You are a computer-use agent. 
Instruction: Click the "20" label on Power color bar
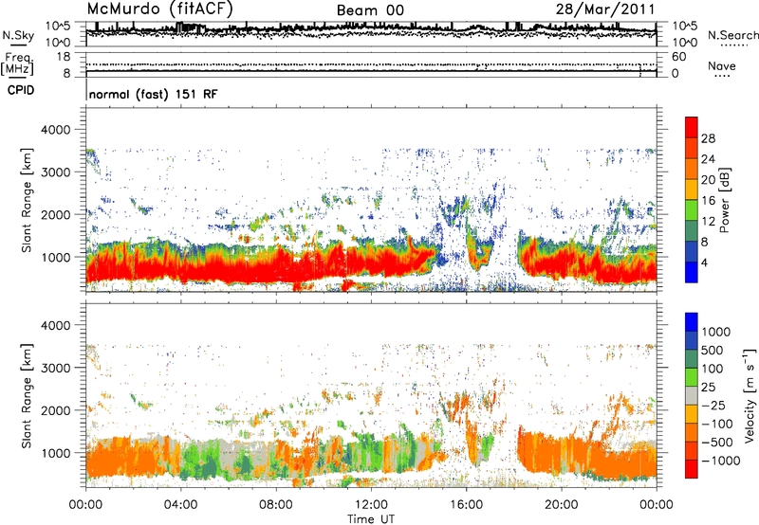point(708,180)
